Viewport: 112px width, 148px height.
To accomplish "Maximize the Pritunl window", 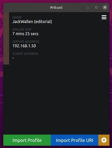I will click(x=96, y=7).
